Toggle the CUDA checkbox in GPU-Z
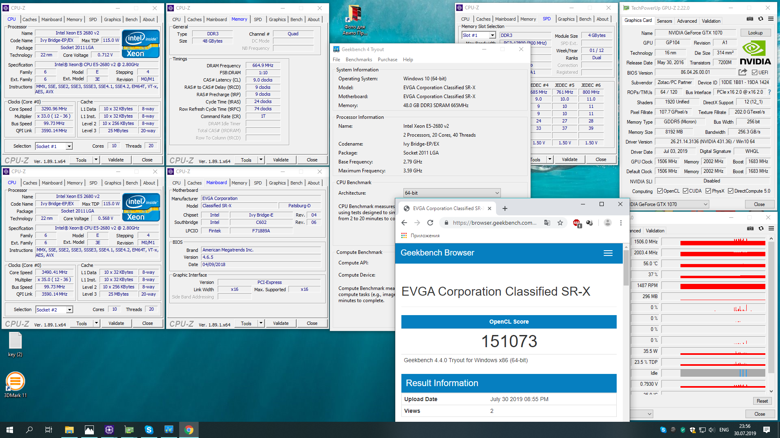780x438 pixels. (685, 191)
